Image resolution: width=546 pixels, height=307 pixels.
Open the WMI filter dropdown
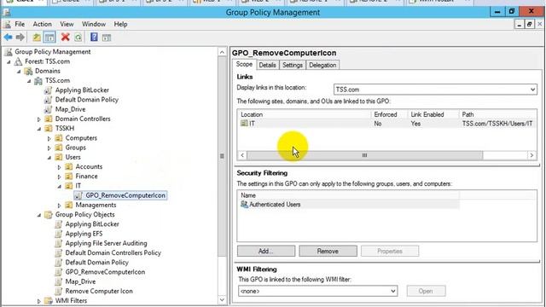point(392,291)
